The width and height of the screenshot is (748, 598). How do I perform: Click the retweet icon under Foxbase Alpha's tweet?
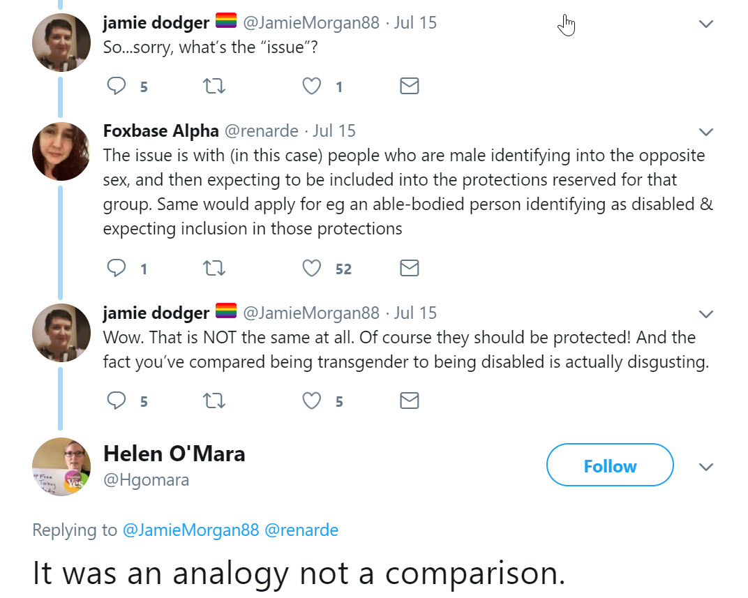click(x=214, y=268)
